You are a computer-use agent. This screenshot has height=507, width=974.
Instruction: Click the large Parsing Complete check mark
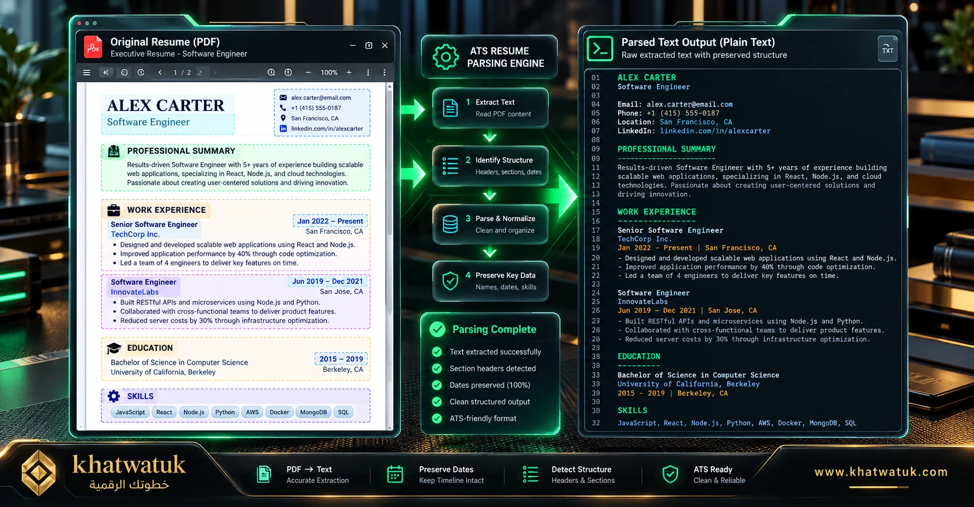click(438, 329)
